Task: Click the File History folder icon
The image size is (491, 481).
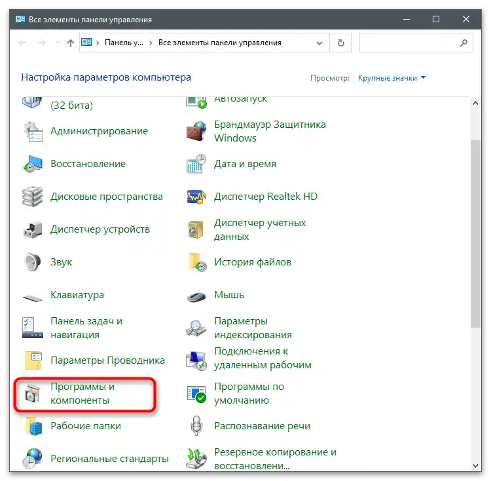Action: click(x=198, y=262)
